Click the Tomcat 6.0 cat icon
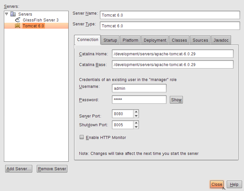 click(18, 26)
